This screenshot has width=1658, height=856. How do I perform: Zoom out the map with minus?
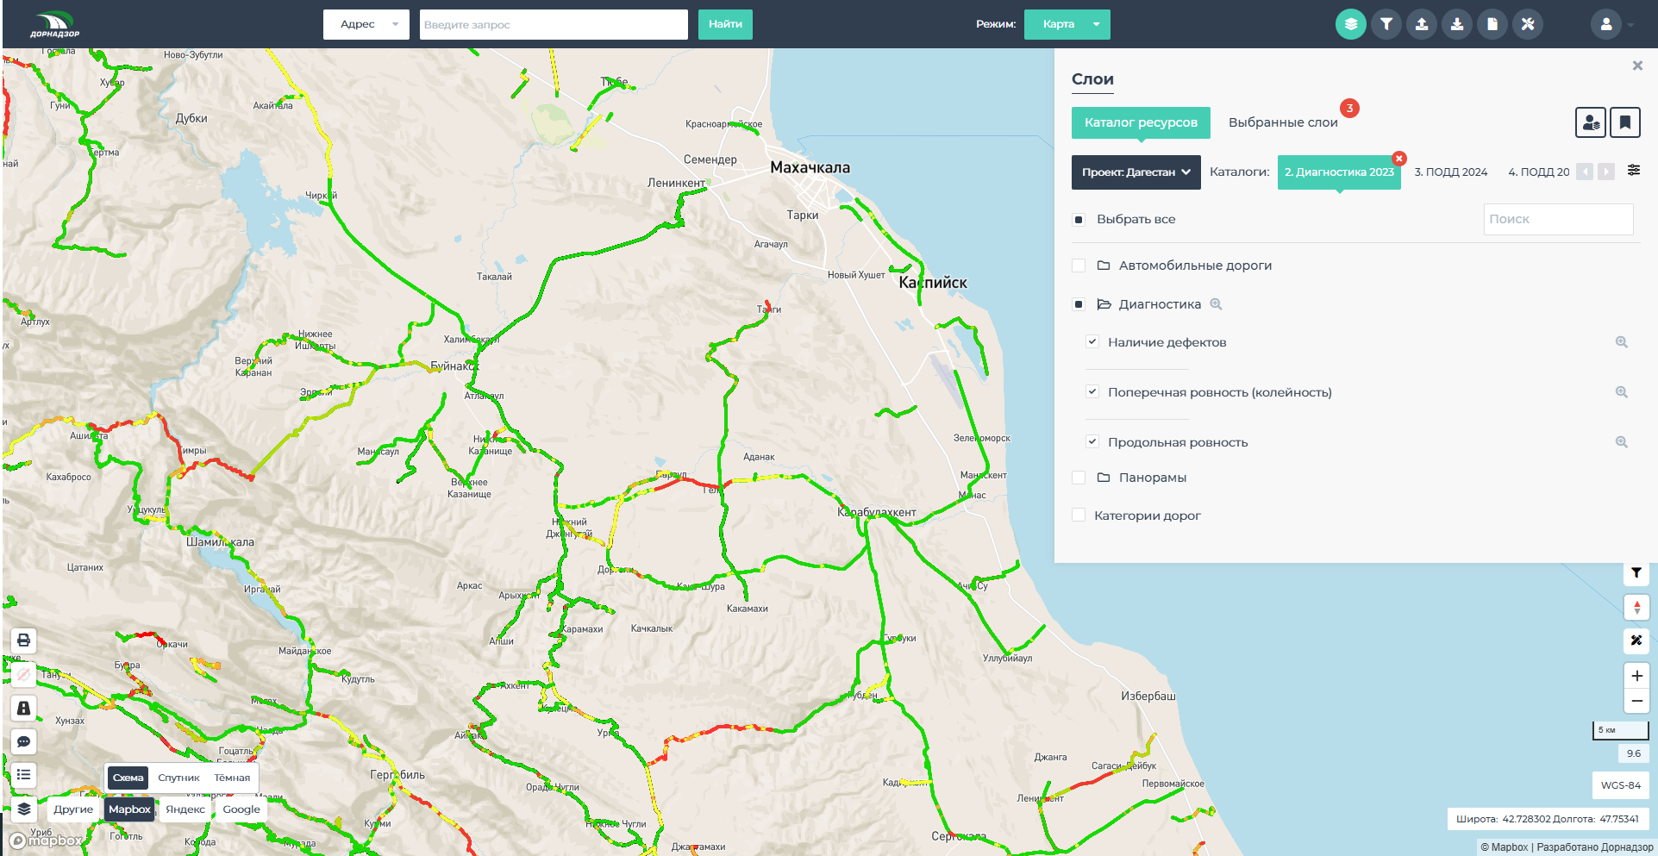click(1636, 701)
